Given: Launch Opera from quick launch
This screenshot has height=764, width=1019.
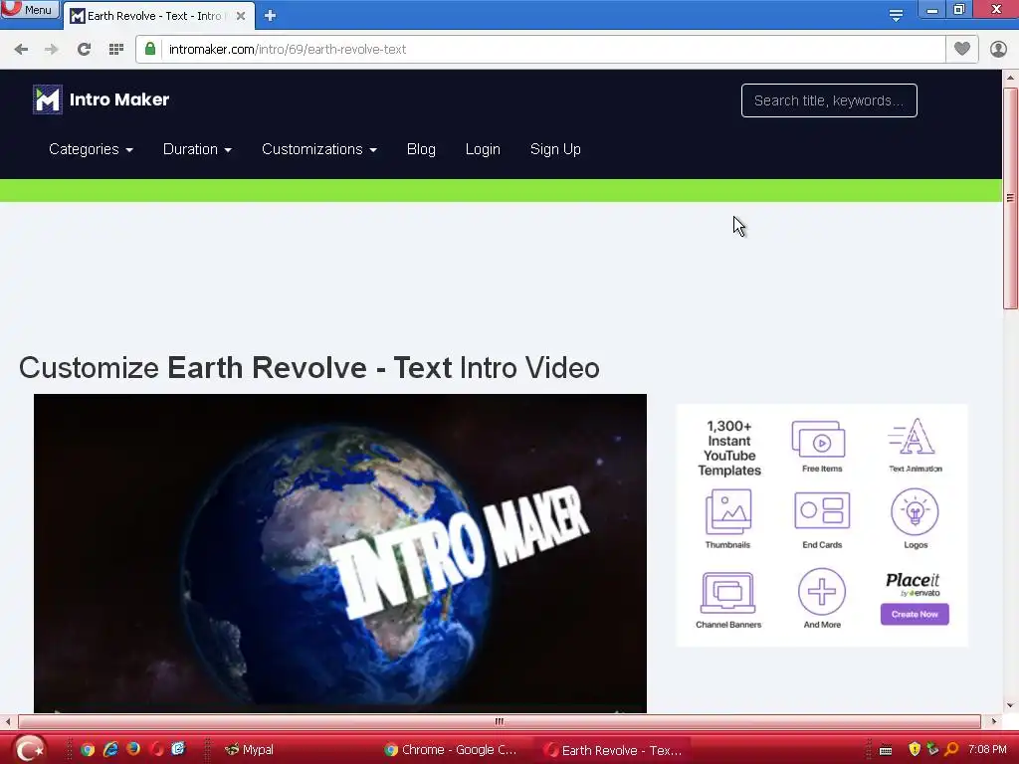Looking at the screenshot, I should pyautogui.click(x=156, y=749).
